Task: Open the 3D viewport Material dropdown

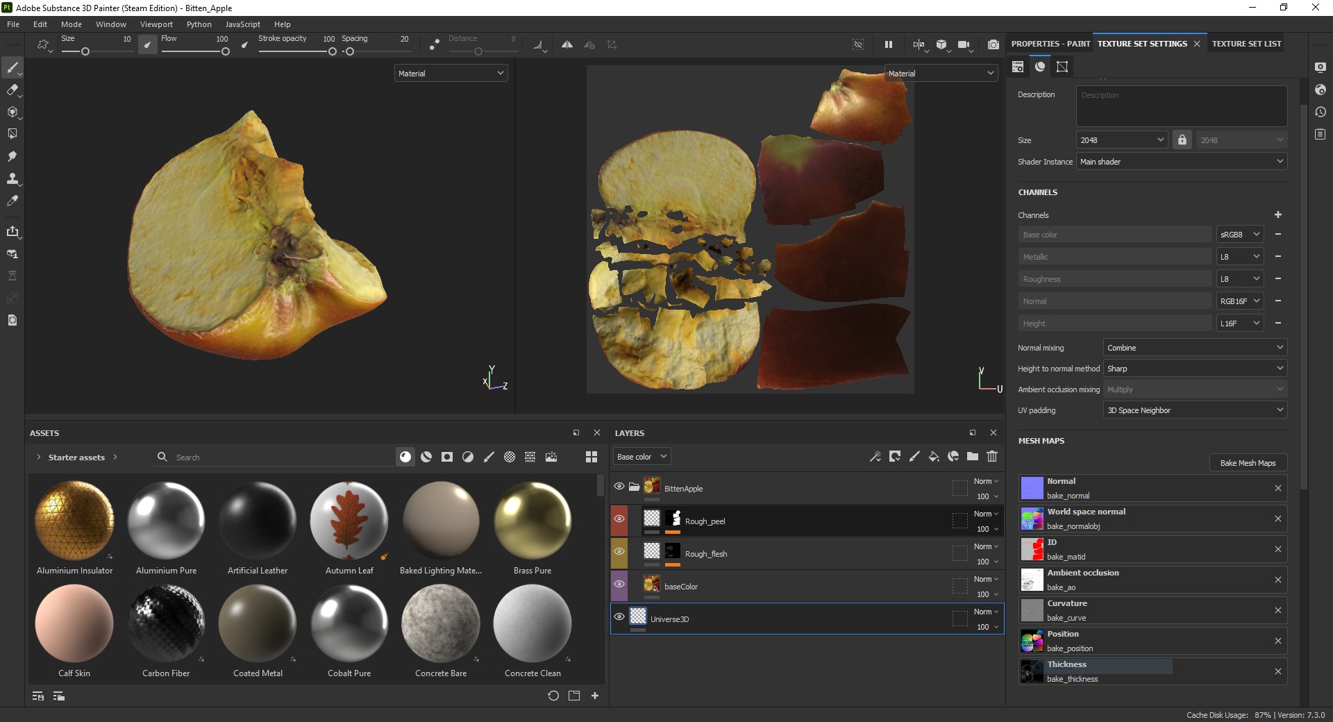Action: tap(451, 73)
